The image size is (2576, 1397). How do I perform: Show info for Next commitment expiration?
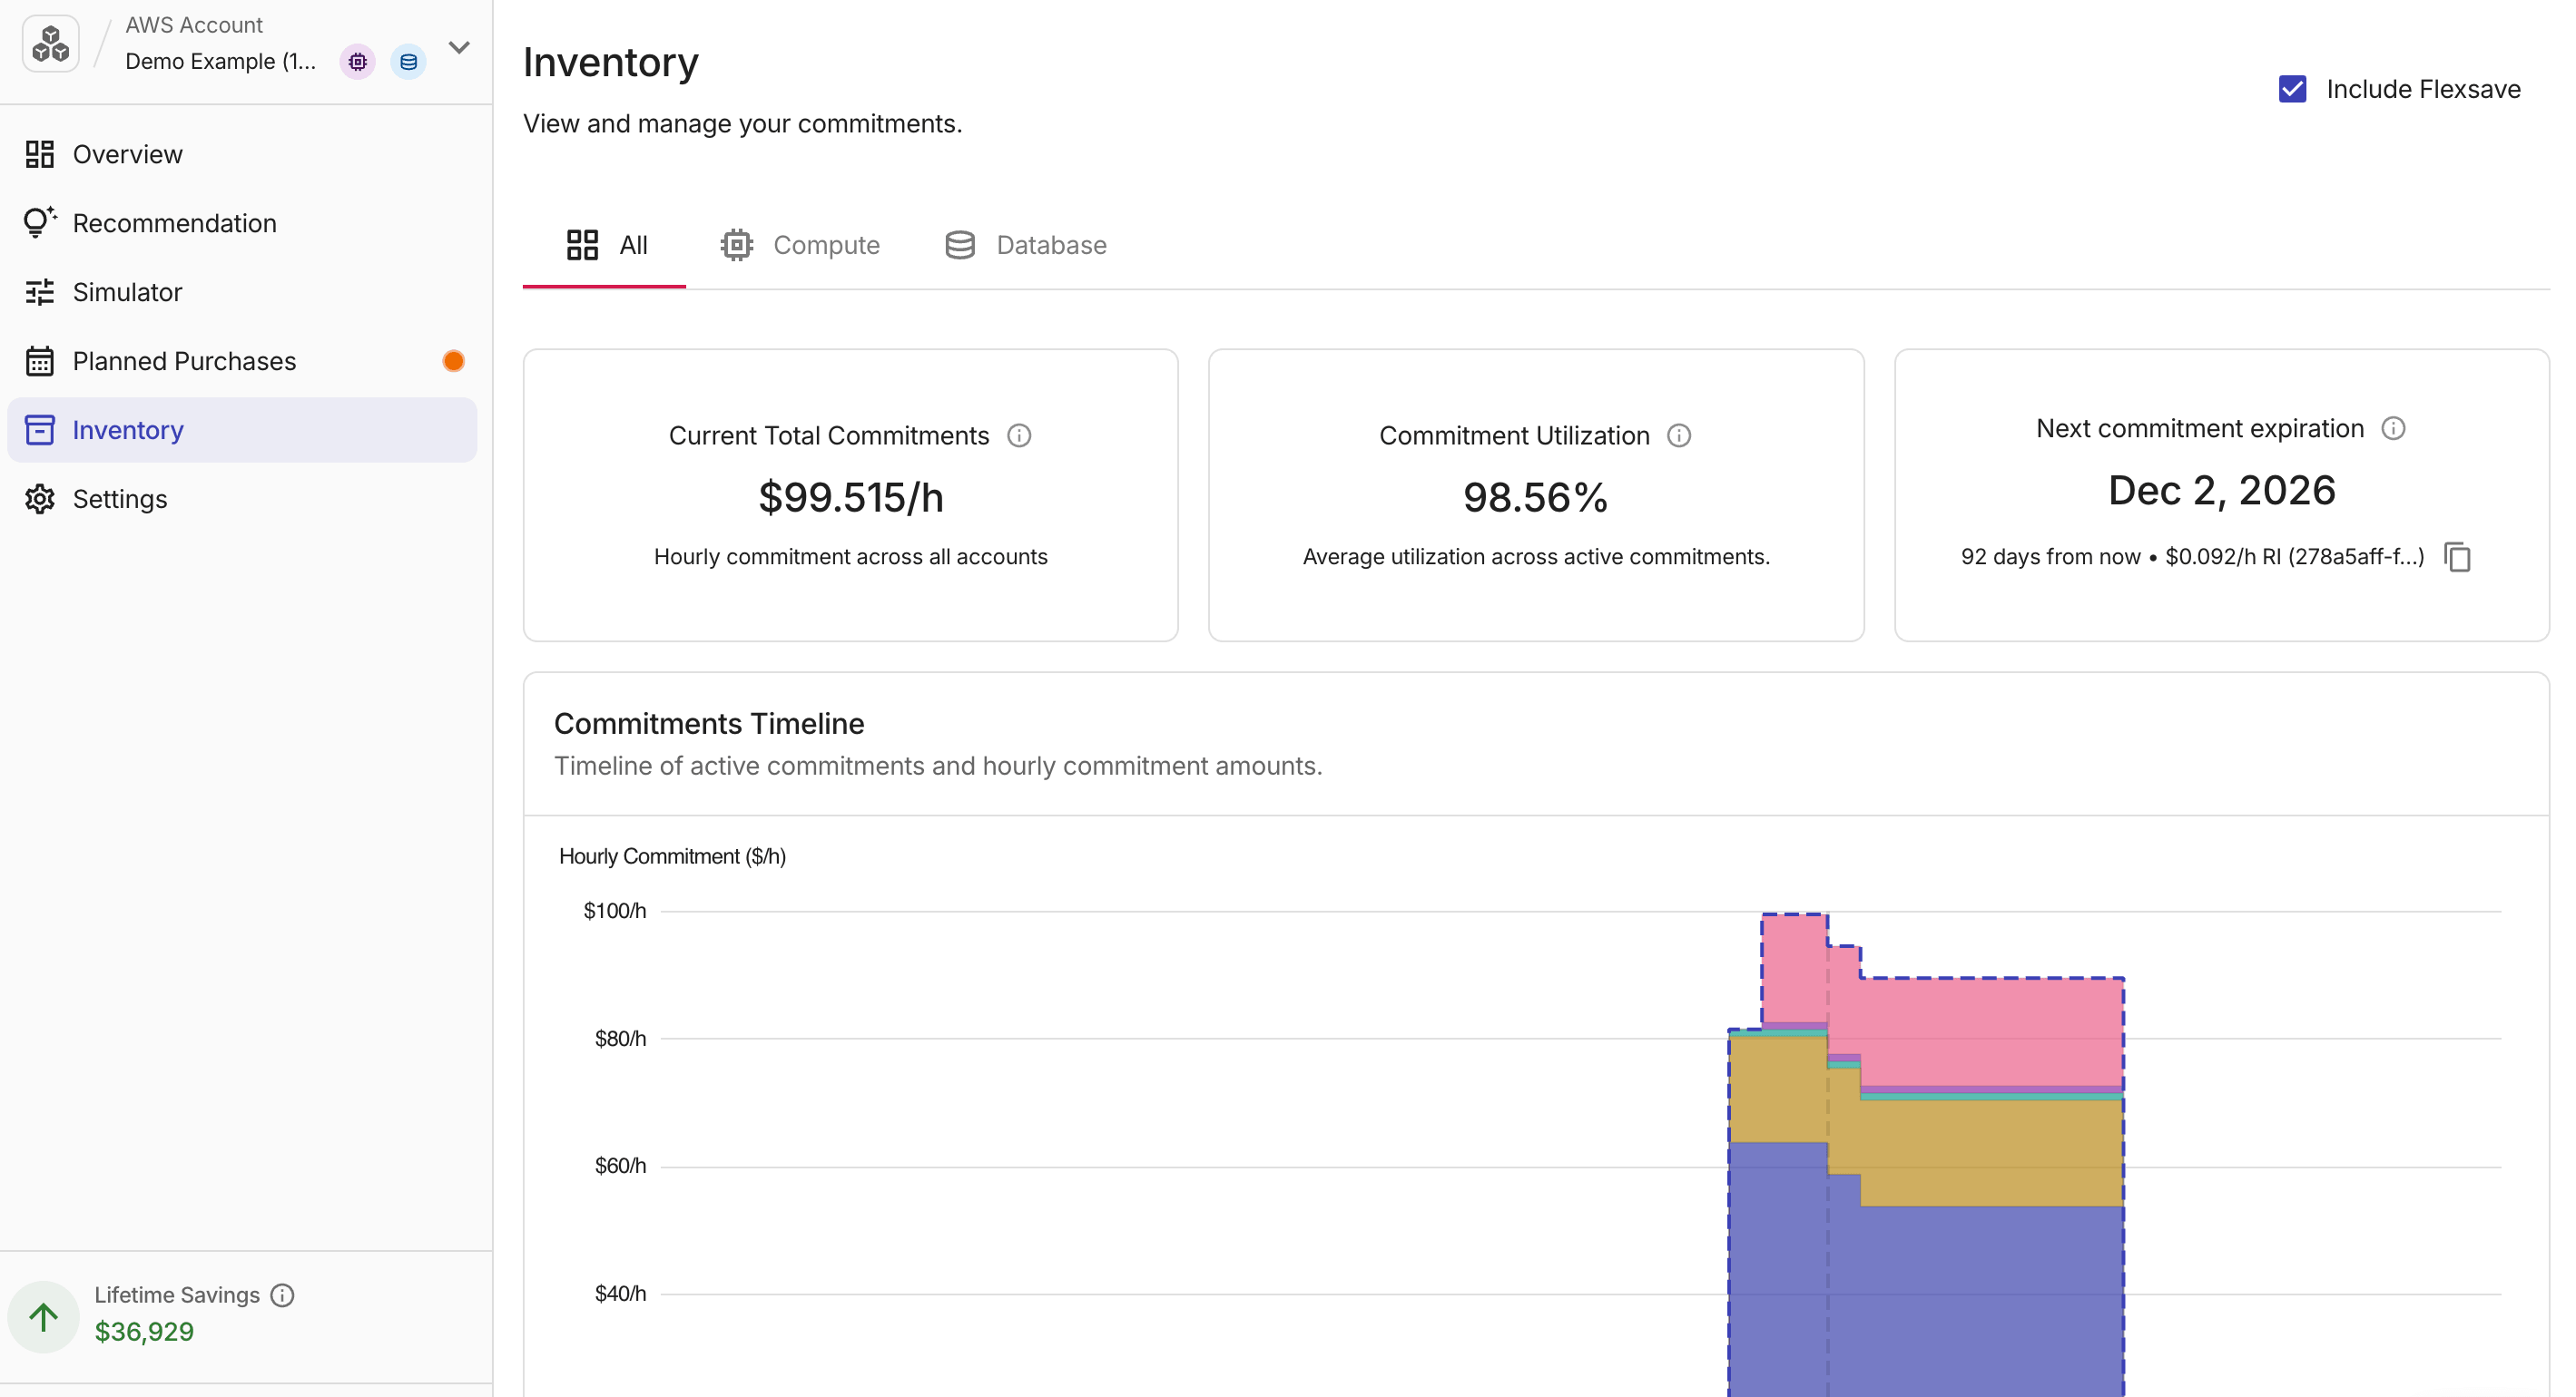point(2393,429)
